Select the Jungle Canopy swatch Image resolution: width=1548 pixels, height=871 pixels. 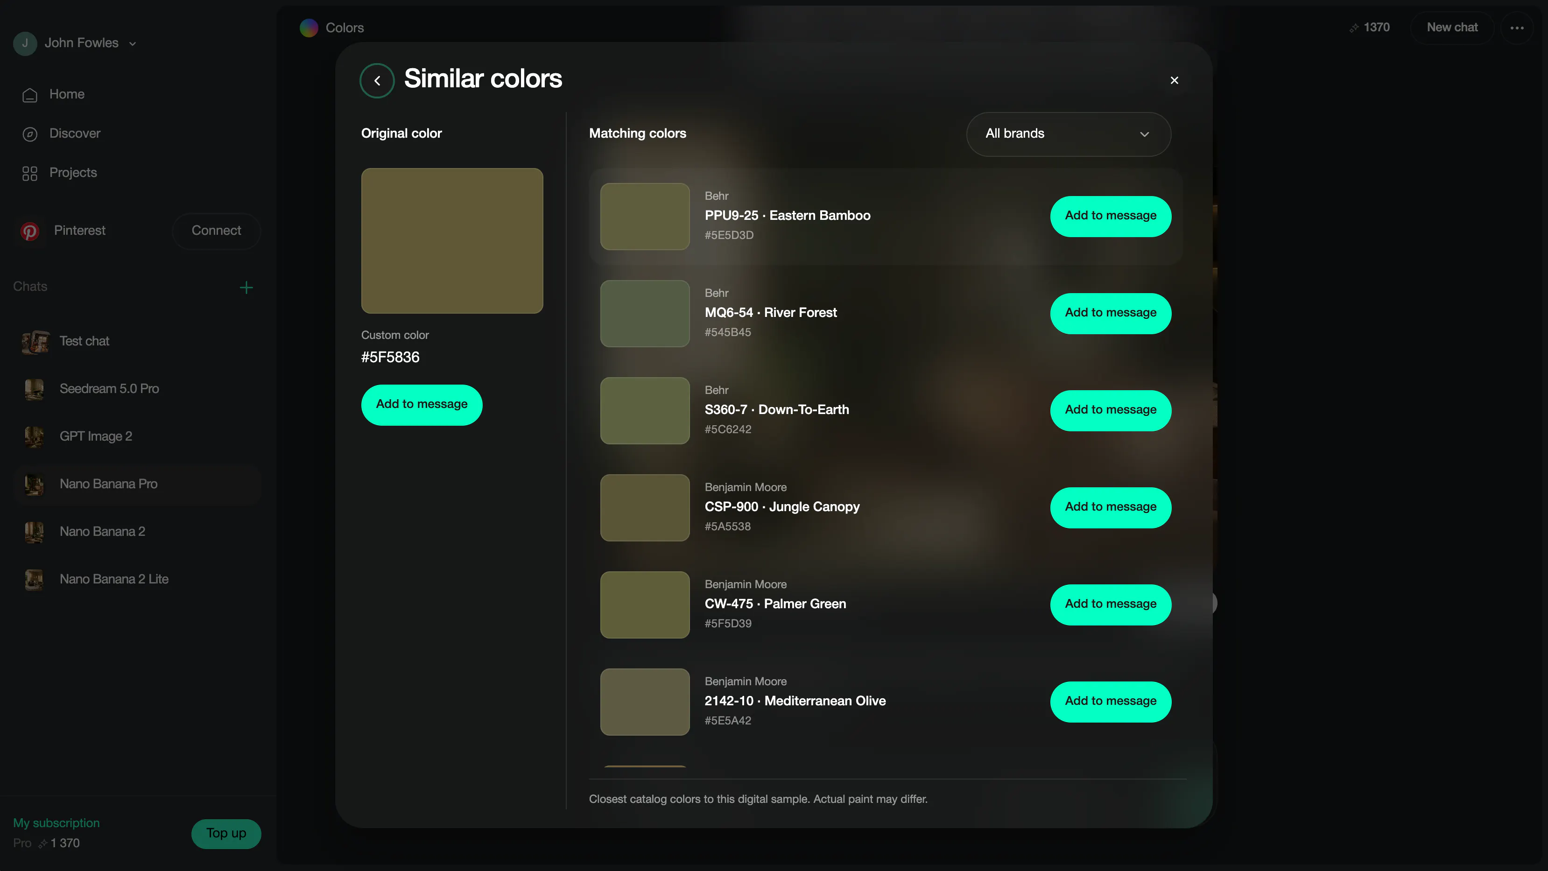pos(645,507)
